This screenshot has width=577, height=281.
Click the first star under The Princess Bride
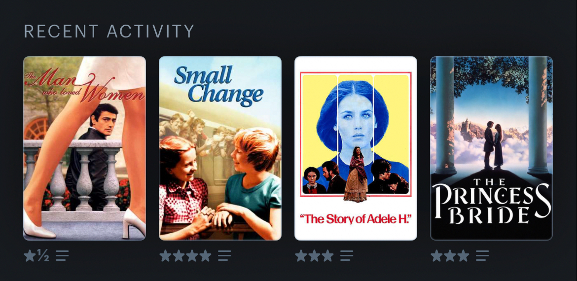point(436,256)
